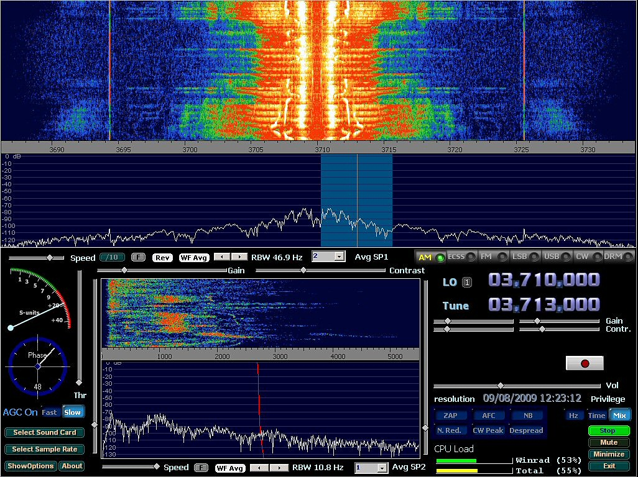Switch to FM mode
Image resolution: width=638 pixels, height=477 pixels.
[x=492, y=257]
